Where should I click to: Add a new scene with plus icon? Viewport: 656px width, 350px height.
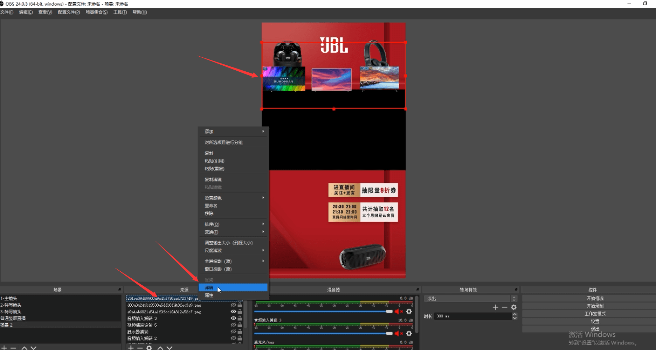[5, 348]
